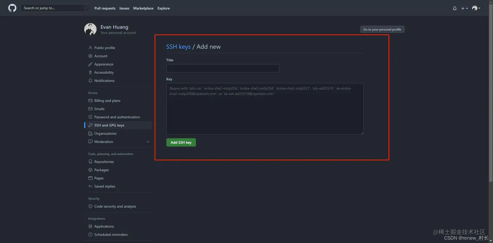The image size is (493, 243).
Task: Open the Appearance settings link
Action: click(104, 64)
